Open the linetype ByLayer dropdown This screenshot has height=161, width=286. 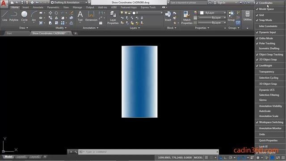(x=212, y=23)
